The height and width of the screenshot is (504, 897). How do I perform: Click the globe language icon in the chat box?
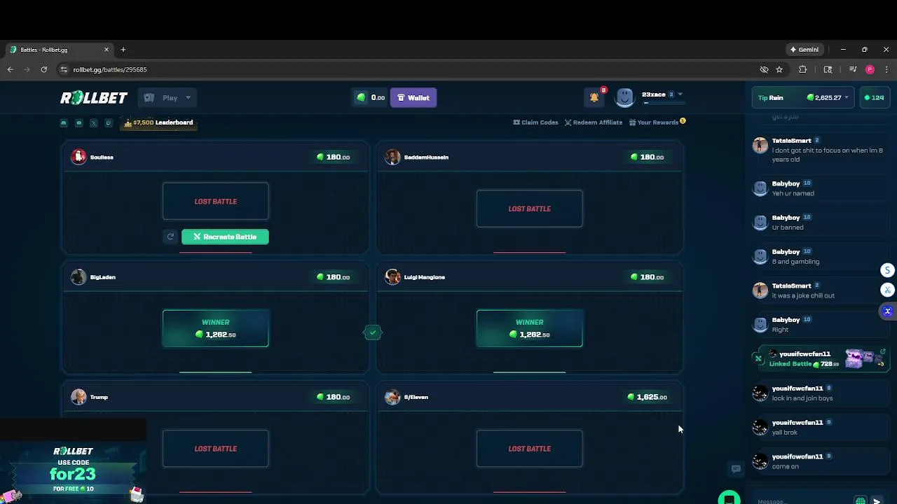pyautogui.click(x=861, y=500)
